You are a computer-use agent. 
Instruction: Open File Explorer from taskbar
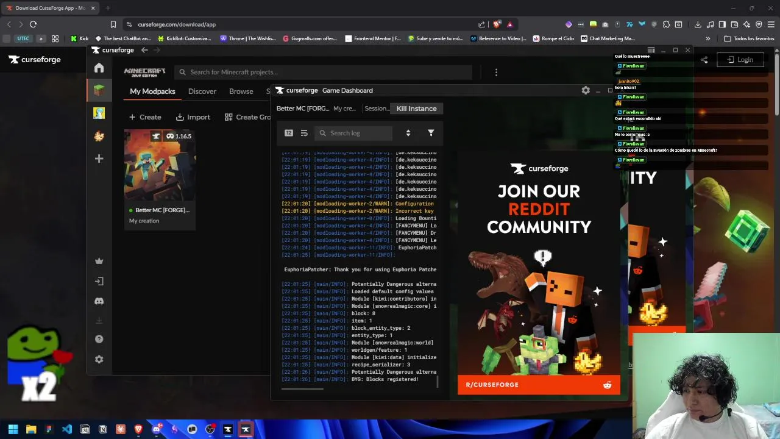(31, 429)
